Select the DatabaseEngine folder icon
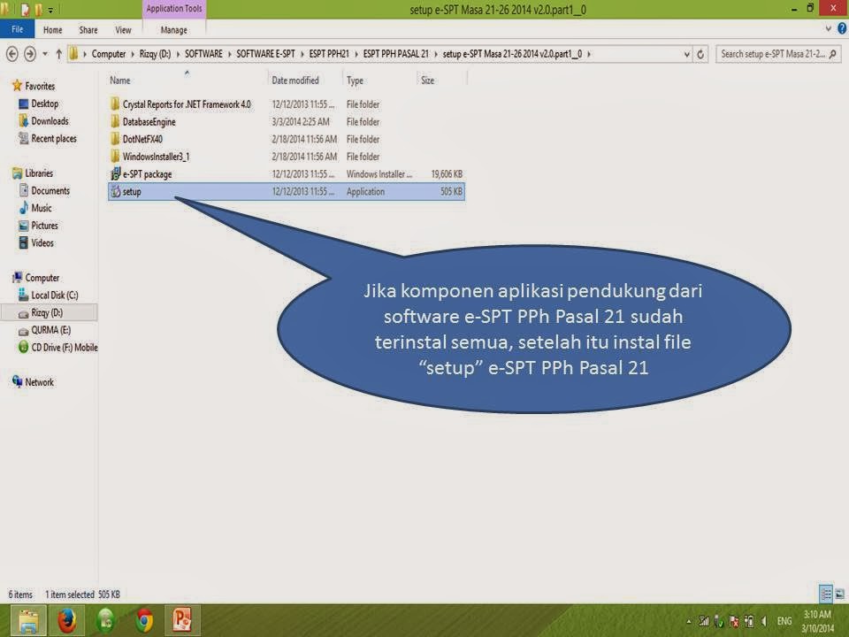 click(x=115, y=121)
